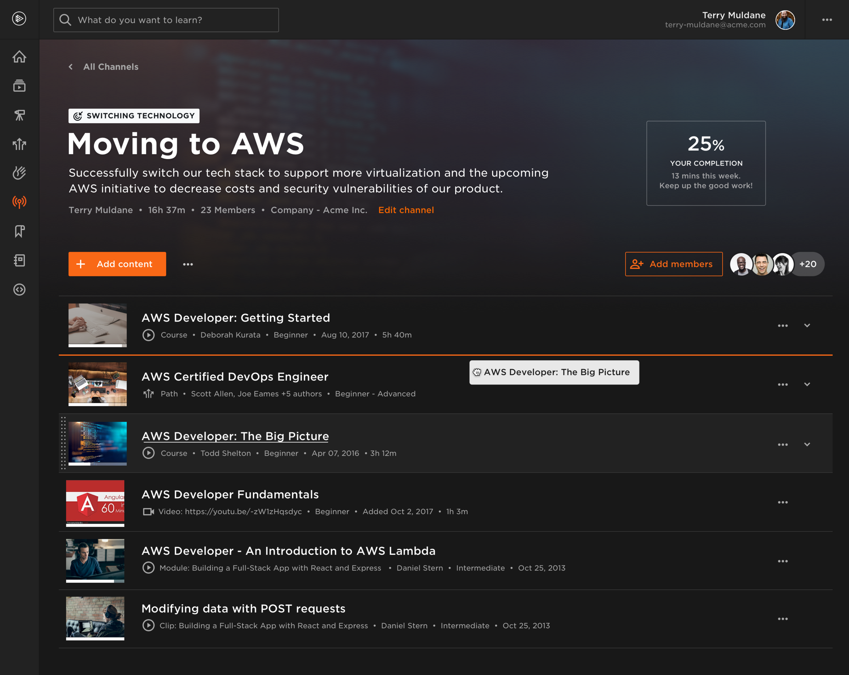Click the search magnifier icon
849x675 pixels.
point(65,20)
